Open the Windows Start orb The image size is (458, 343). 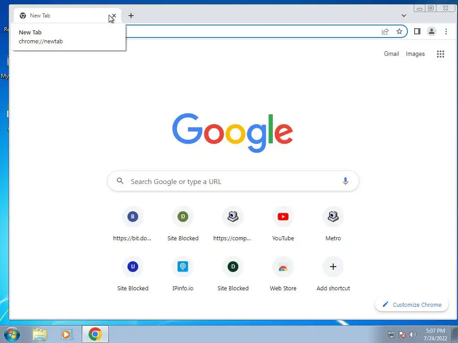[12, 334]
